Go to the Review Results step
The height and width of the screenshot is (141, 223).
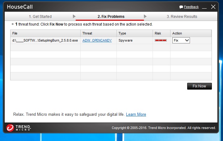tap(182, 17)
